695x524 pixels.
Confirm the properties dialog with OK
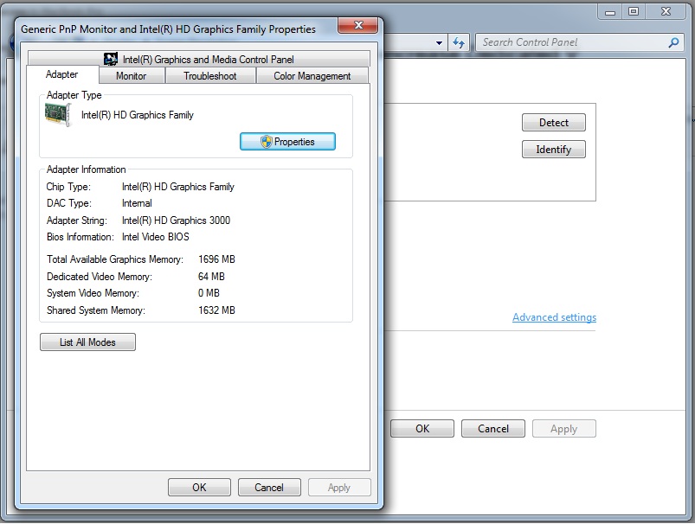point(199,487)
